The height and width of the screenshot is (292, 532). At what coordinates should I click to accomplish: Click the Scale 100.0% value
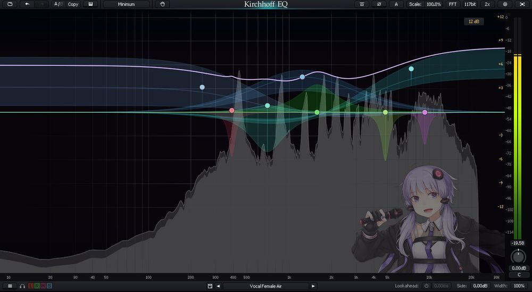[434, 4]
